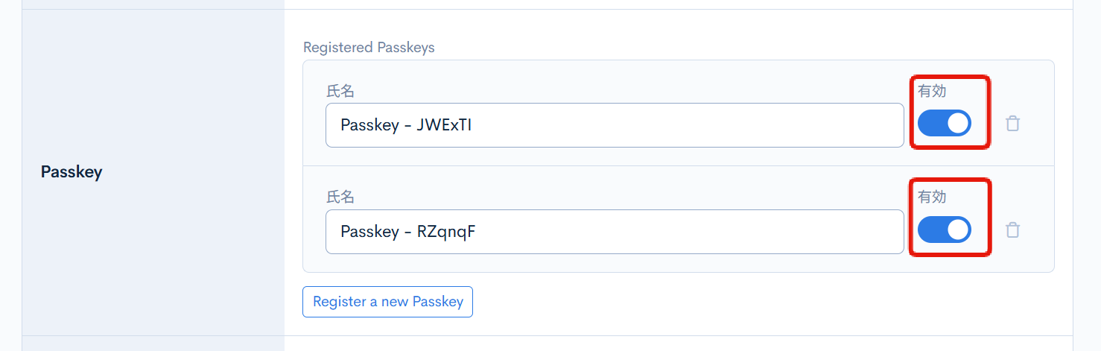Focus the Passkey - JWExTI name field

point(614,125)
